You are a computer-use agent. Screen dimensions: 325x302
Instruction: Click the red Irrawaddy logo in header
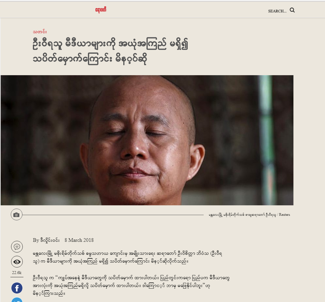[101, 10]
